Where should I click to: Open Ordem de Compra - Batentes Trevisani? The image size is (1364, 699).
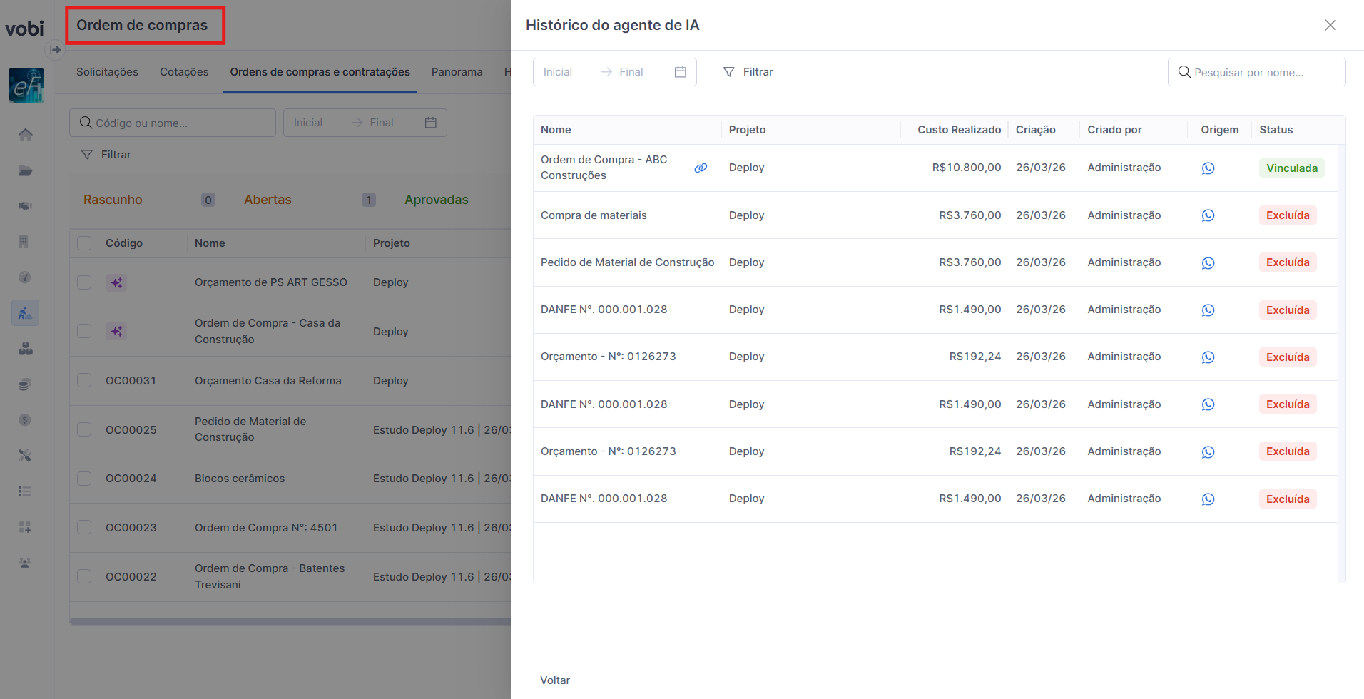[x=270, y=576]
